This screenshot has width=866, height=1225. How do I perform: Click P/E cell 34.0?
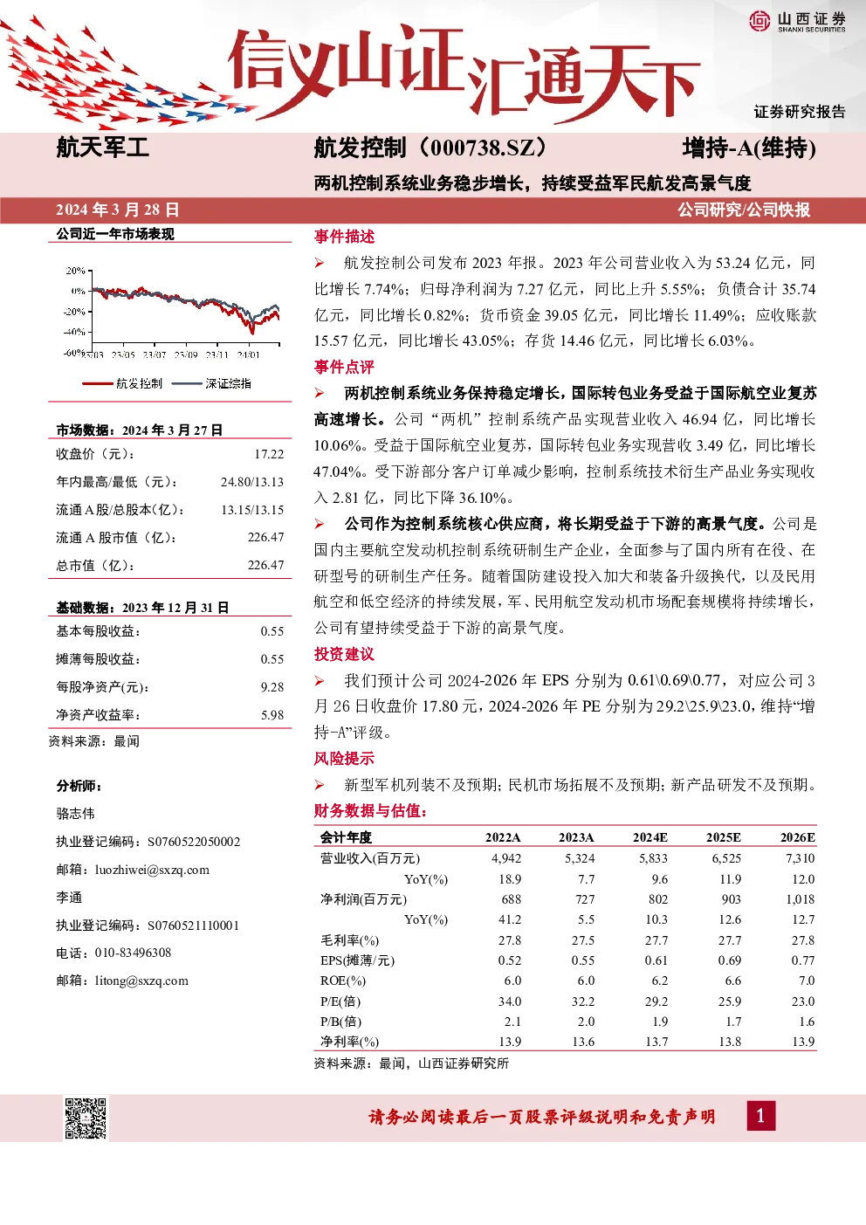[510, 1001]
